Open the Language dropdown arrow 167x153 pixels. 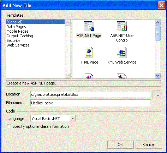click(x=73, y=118)
